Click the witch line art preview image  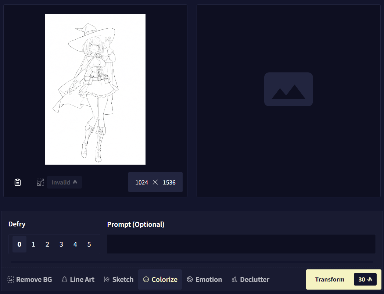coord(95,89)
